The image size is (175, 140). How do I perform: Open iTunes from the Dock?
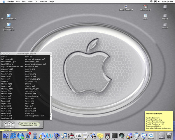tap(64, 136)
